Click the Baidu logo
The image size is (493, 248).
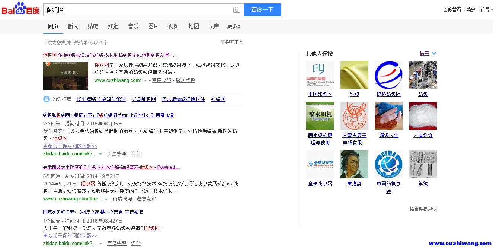coord(20,9)
